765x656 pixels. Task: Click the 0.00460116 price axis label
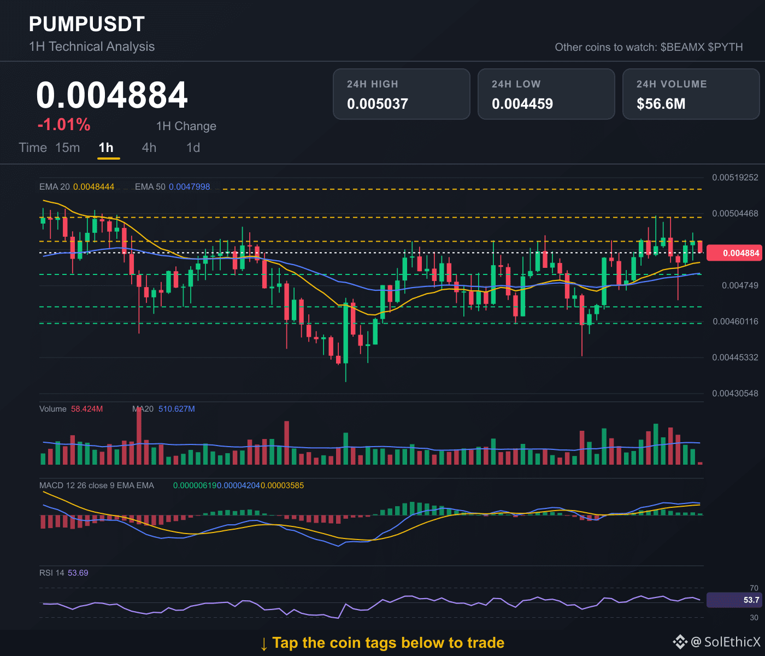(x=735, y=321)
